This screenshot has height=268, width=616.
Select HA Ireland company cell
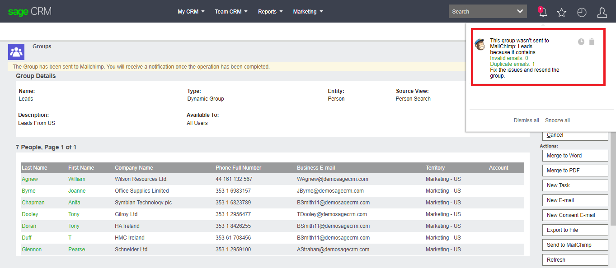coord(127,226)
